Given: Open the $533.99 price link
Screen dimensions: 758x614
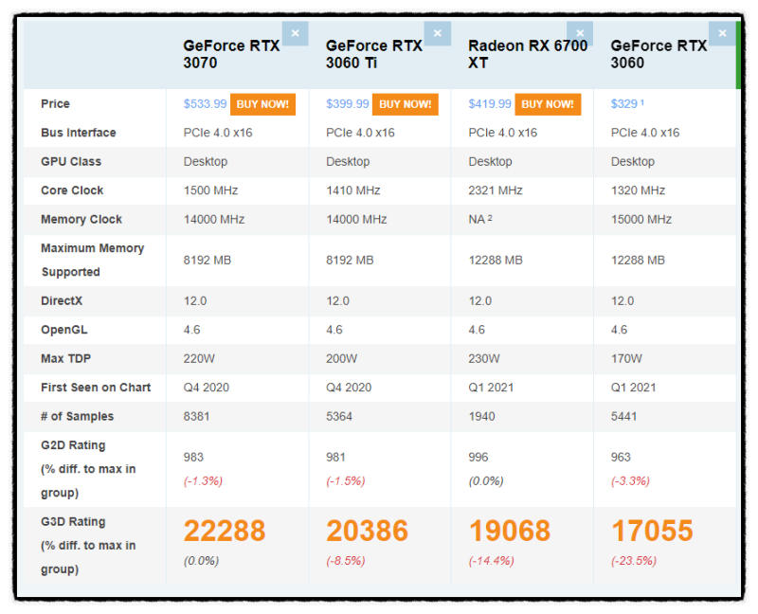Looking at the screenshot, I should tap(205, 104).
